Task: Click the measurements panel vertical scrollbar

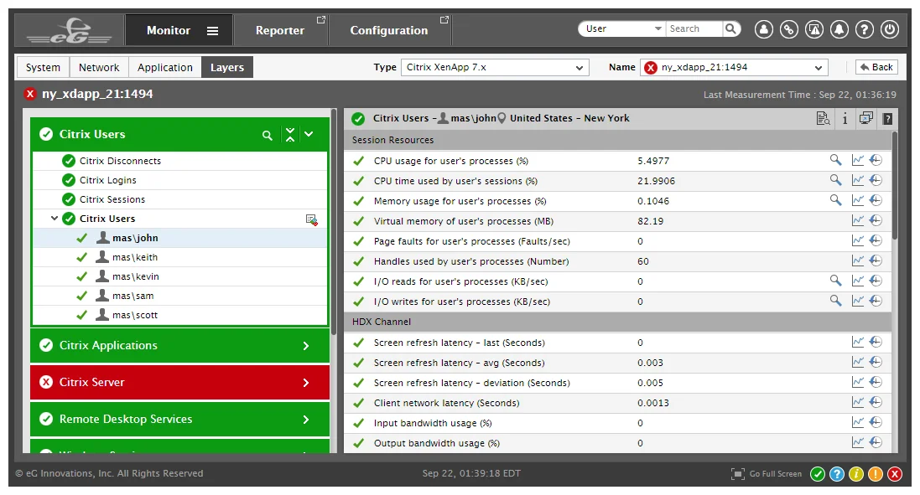Action: pyautogui.click(x=894, y=186)
